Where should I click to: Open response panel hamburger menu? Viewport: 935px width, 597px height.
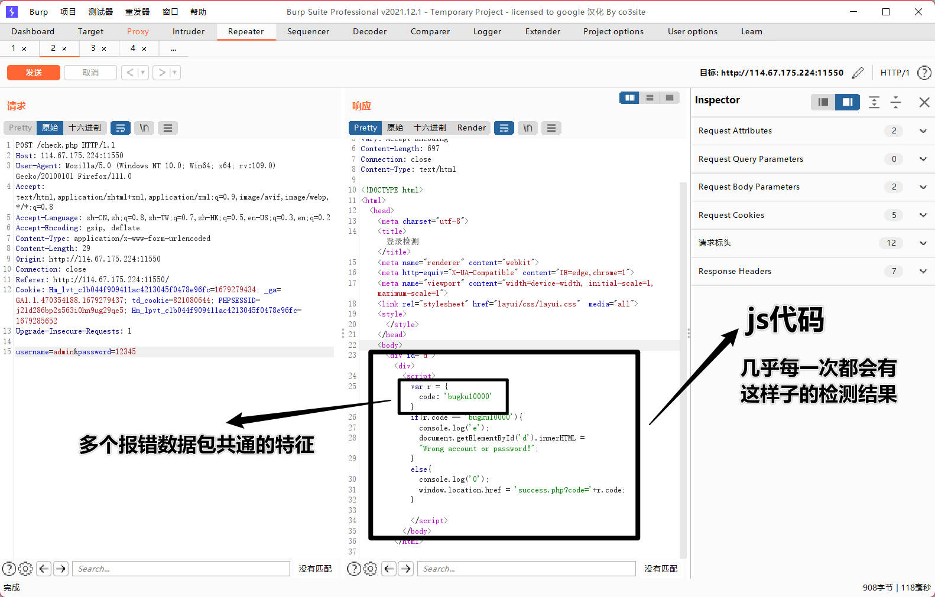click(x=551, y=128)
